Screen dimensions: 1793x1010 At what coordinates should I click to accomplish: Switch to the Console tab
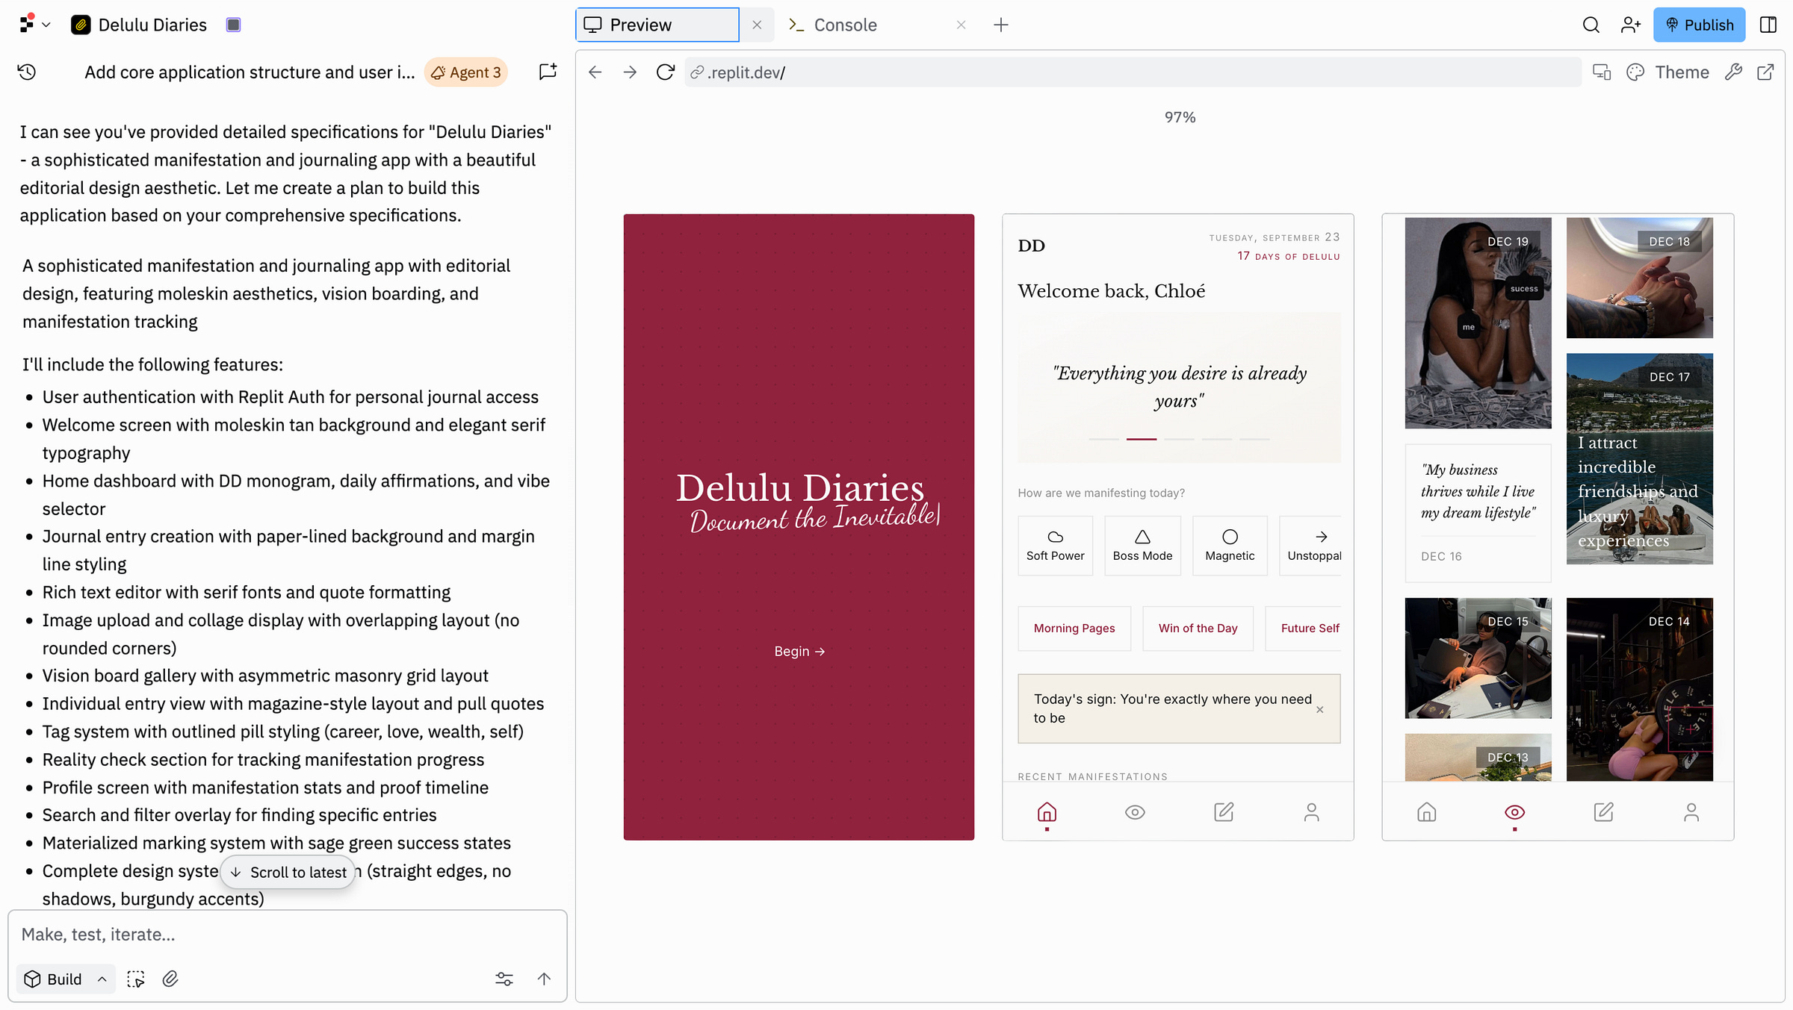(845, 25)
